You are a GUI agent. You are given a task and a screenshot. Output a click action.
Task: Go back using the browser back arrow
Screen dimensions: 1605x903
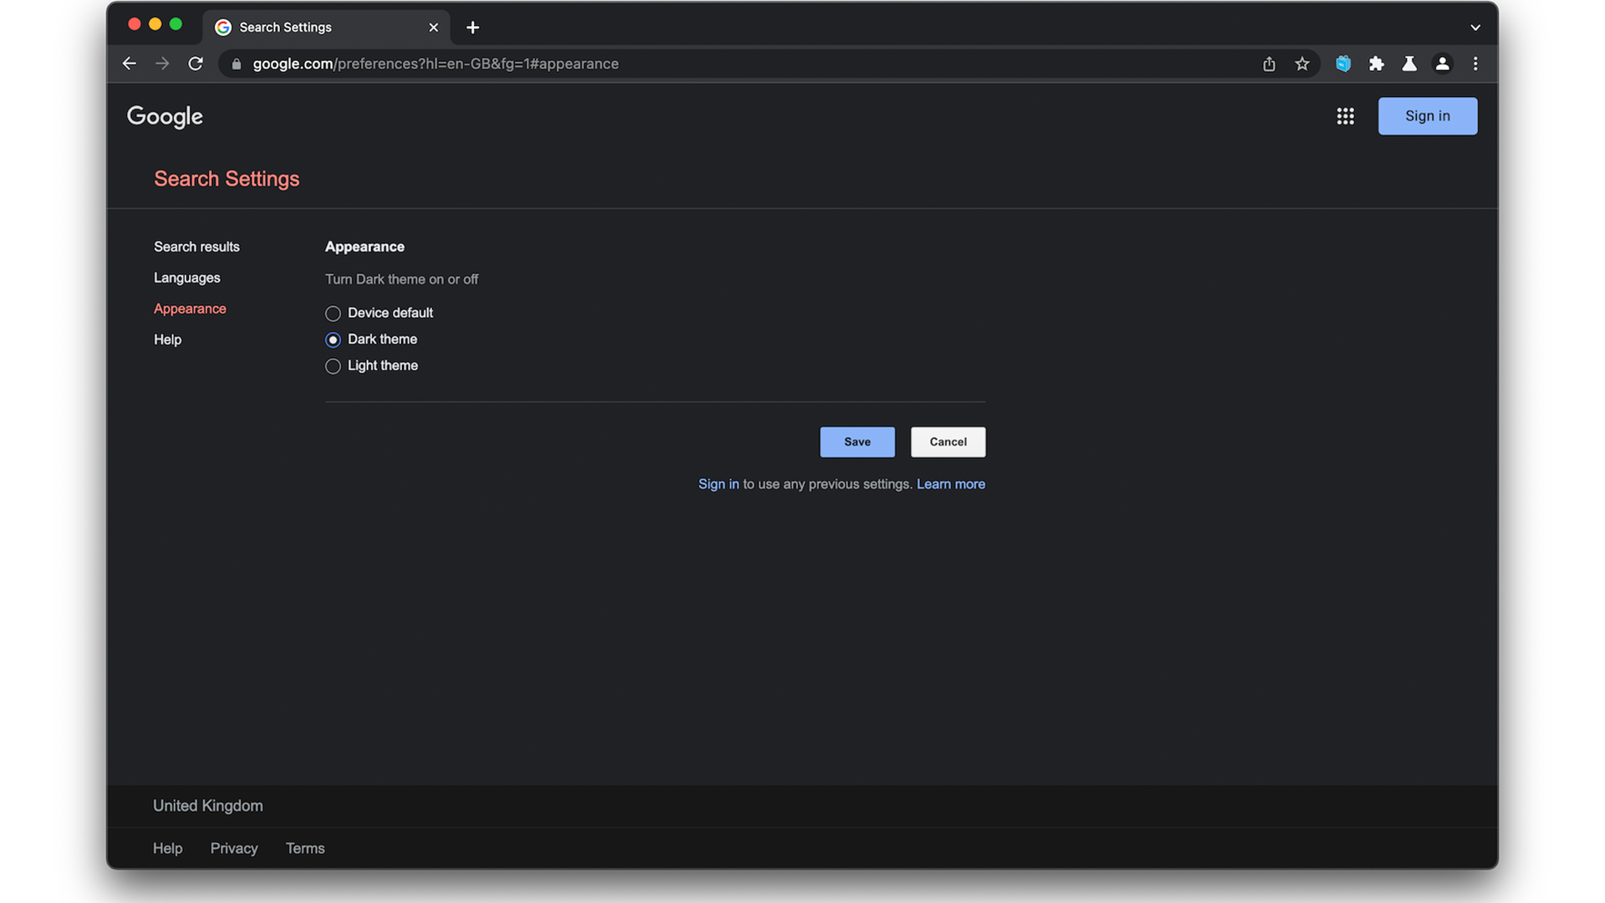[x=129, y=64]
